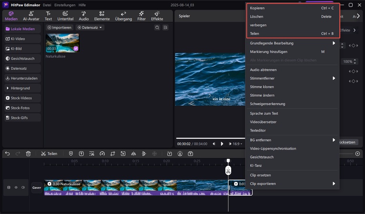Open the Übergang transitions tab
Image resolution: width=365 pixels, height=214 pixels.
click(x=123, y=16)
